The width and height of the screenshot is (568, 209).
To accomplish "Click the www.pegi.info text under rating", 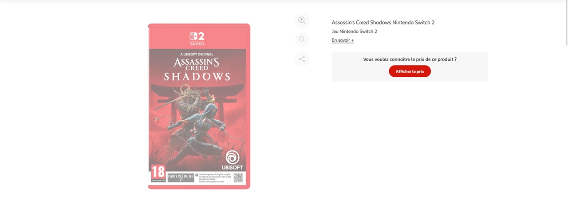I will click(158, 181).
